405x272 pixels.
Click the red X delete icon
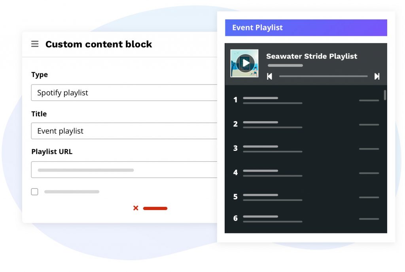click(136, 208)
